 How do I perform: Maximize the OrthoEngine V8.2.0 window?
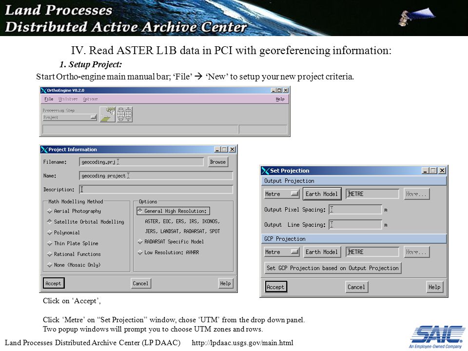click(279, 90)
